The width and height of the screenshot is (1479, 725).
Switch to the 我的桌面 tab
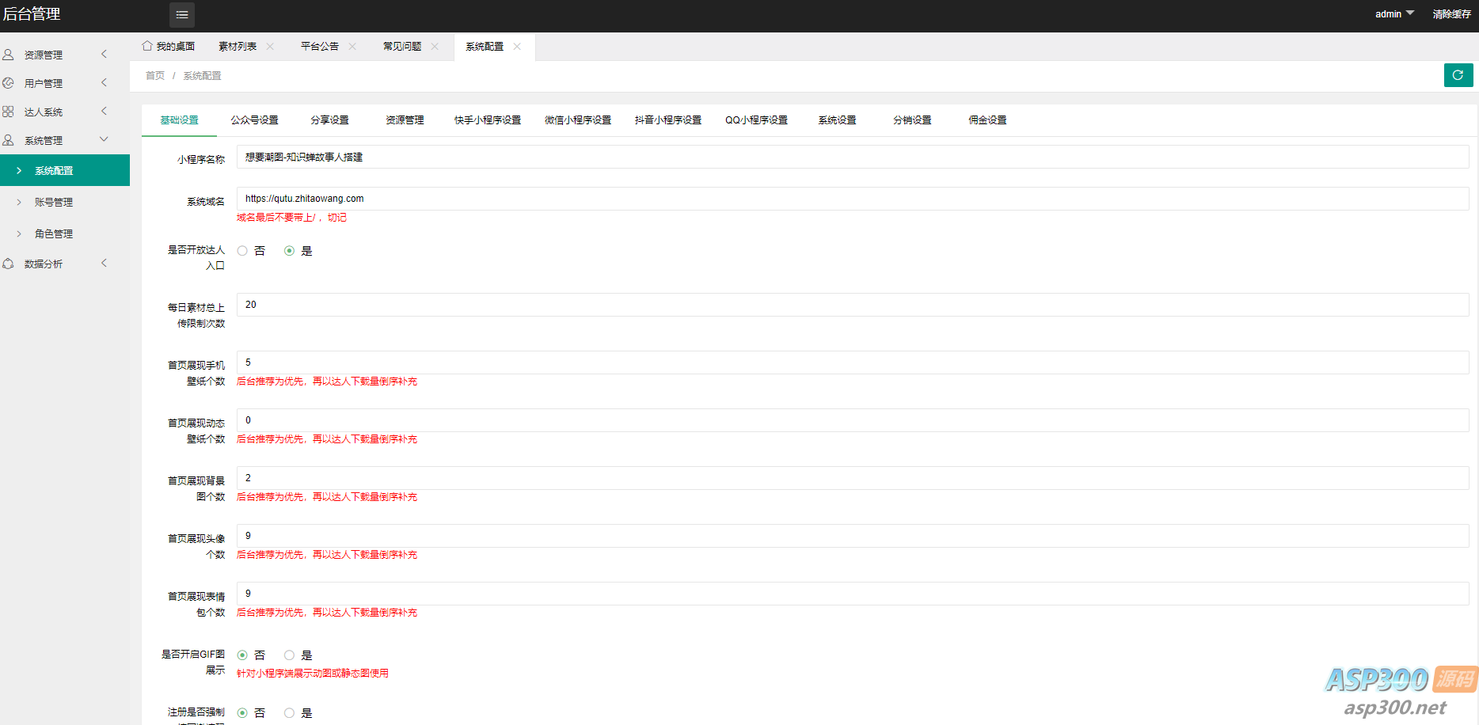169,46
